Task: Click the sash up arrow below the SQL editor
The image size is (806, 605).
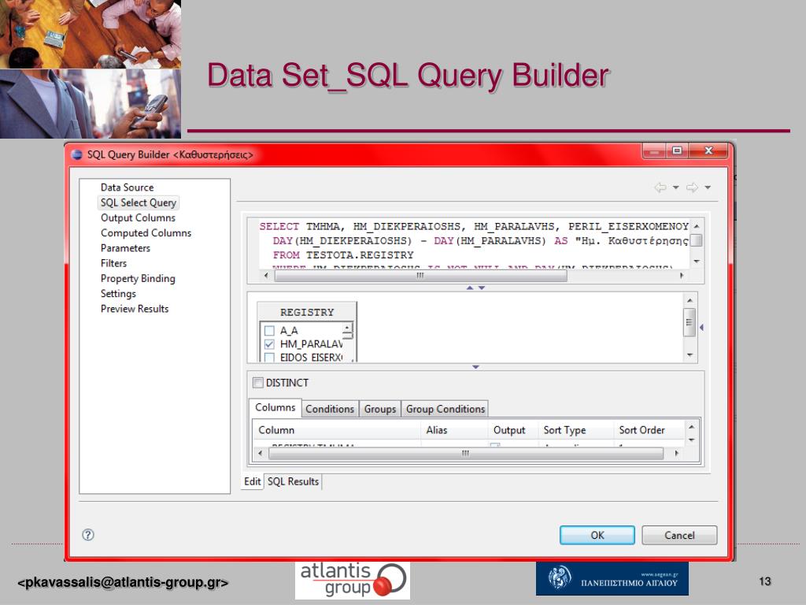Action: [470, 288]
